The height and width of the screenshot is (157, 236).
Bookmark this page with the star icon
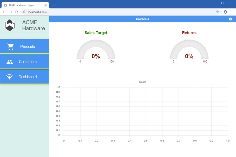(x=217, y=12)
